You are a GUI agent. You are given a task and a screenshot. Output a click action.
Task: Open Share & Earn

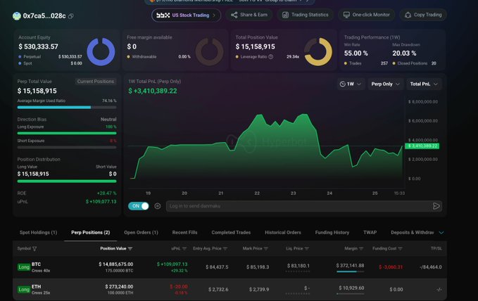249,15
